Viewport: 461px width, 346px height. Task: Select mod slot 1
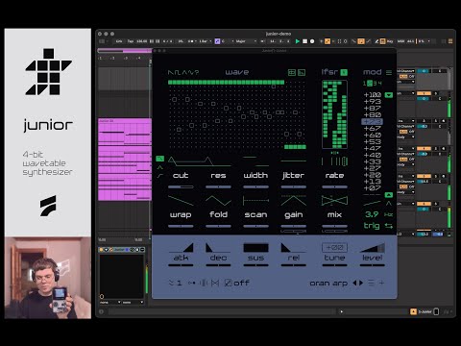pyautogui.click(x=364, y=84)
